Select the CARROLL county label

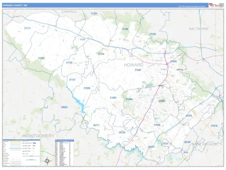point(69,11)
